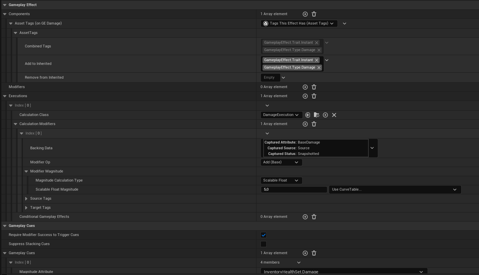Expand the Target Tags section
This screenshot has width=479, height=275.
(x=26, y=208)
